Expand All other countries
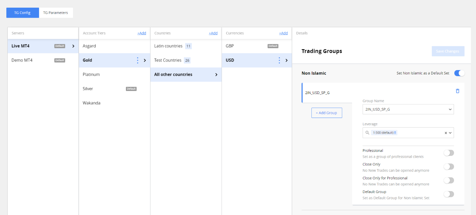476x215 pixels. [x=216, y=74]
